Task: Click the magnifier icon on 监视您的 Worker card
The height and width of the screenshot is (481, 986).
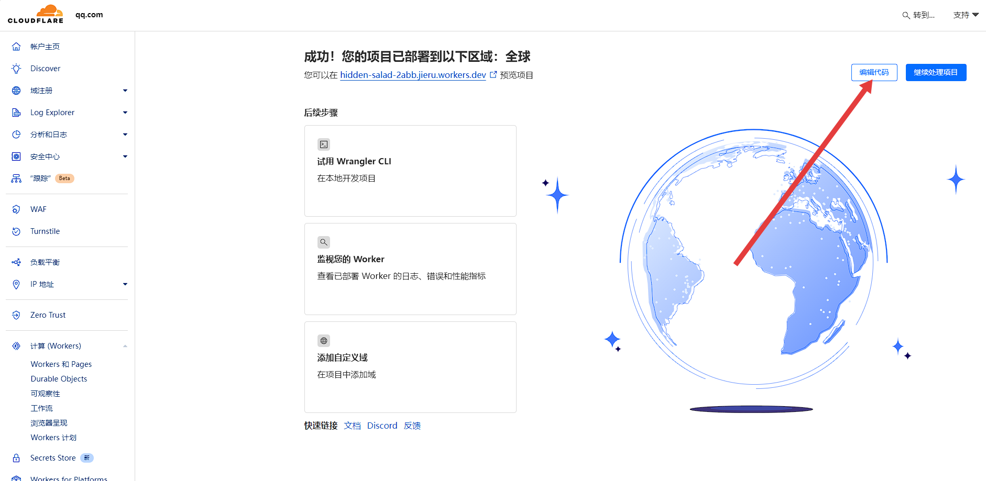Action: [x=323, y=242]
